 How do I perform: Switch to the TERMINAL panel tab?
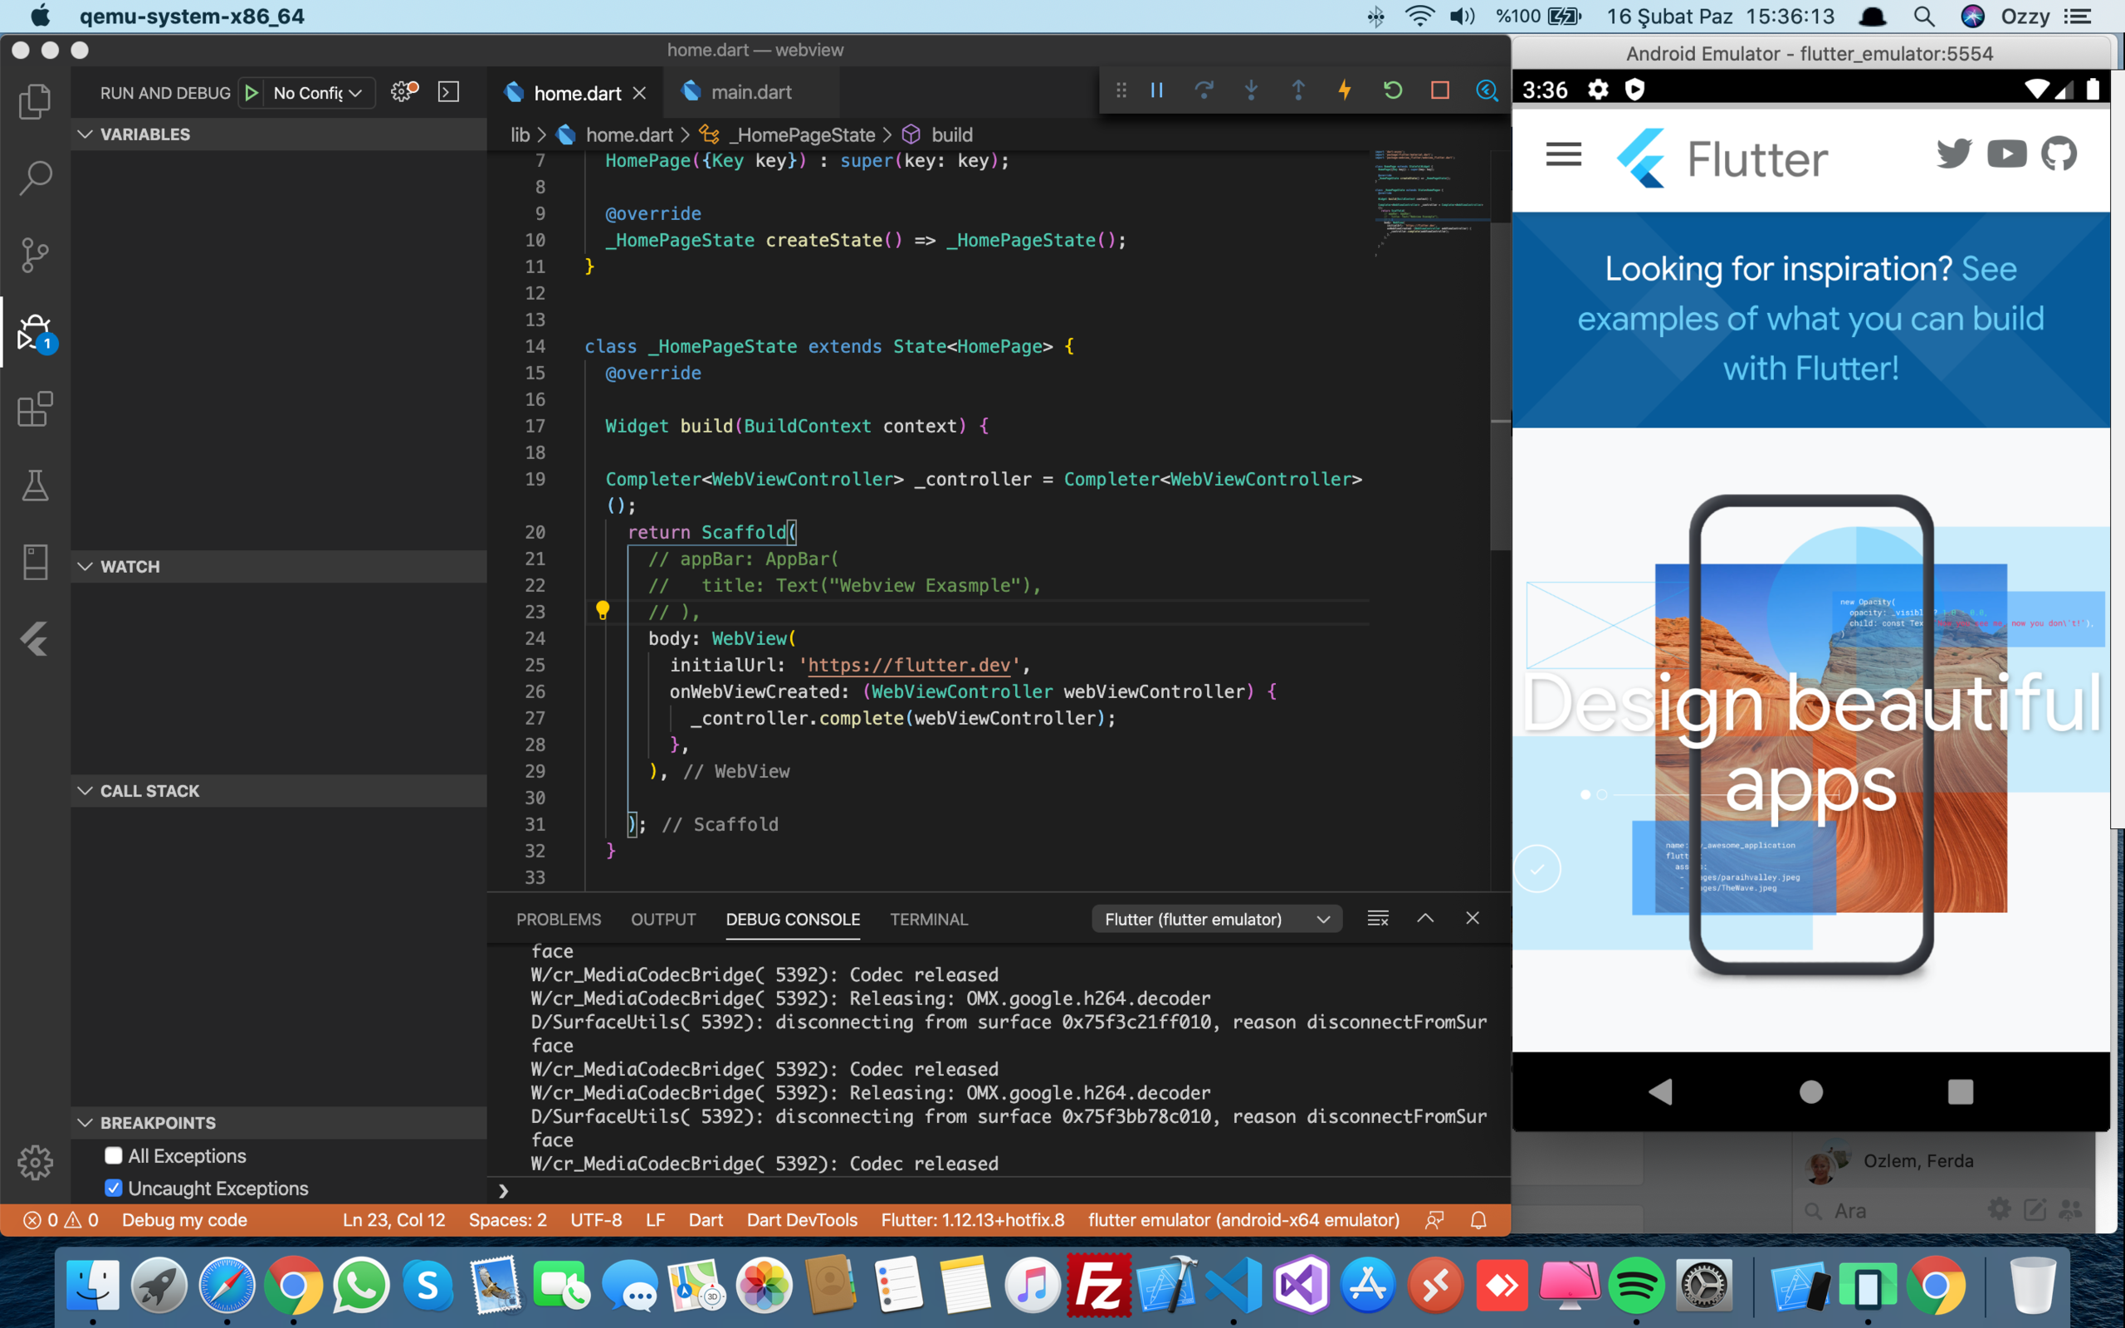[x=928, y=919]
